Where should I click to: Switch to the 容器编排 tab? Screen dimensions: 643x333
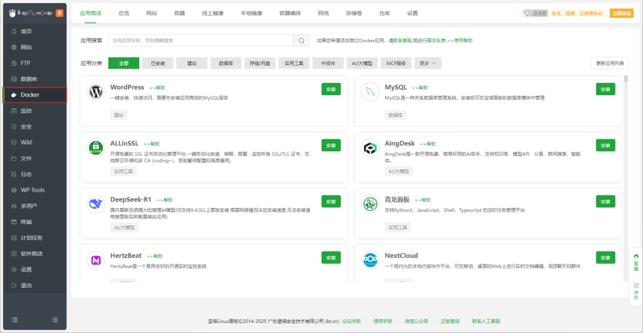click(x=290, y=13)
